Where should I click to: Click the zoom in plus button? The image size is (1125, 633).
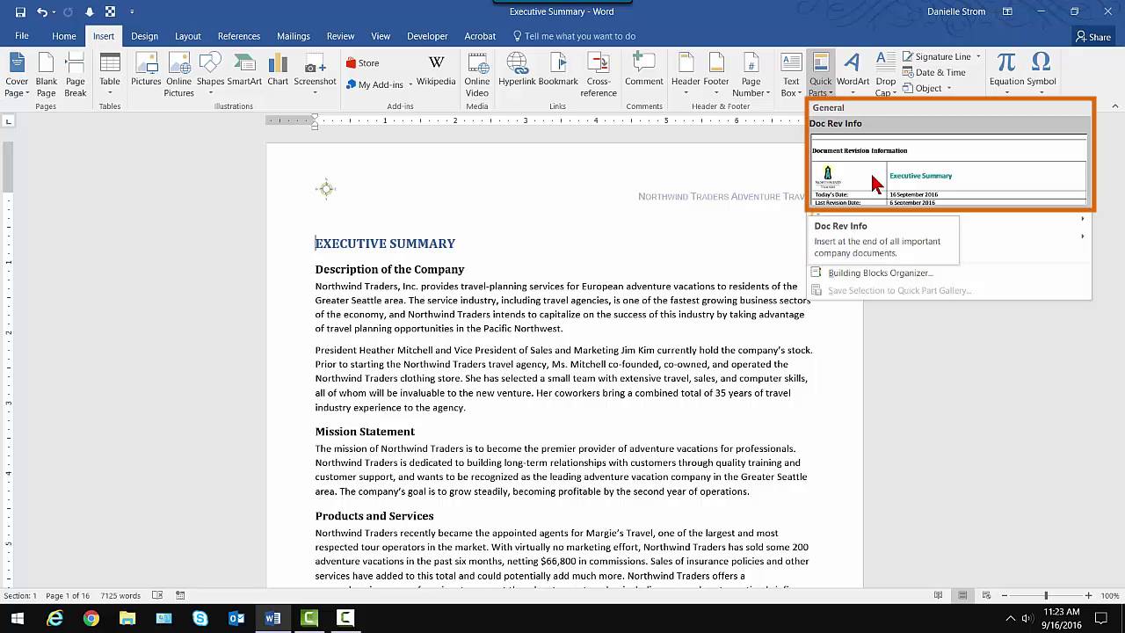(1088, 595)
